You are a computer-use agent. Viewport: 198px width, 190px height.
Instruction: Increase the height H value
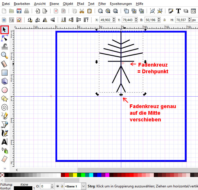[x=189, y=18]
